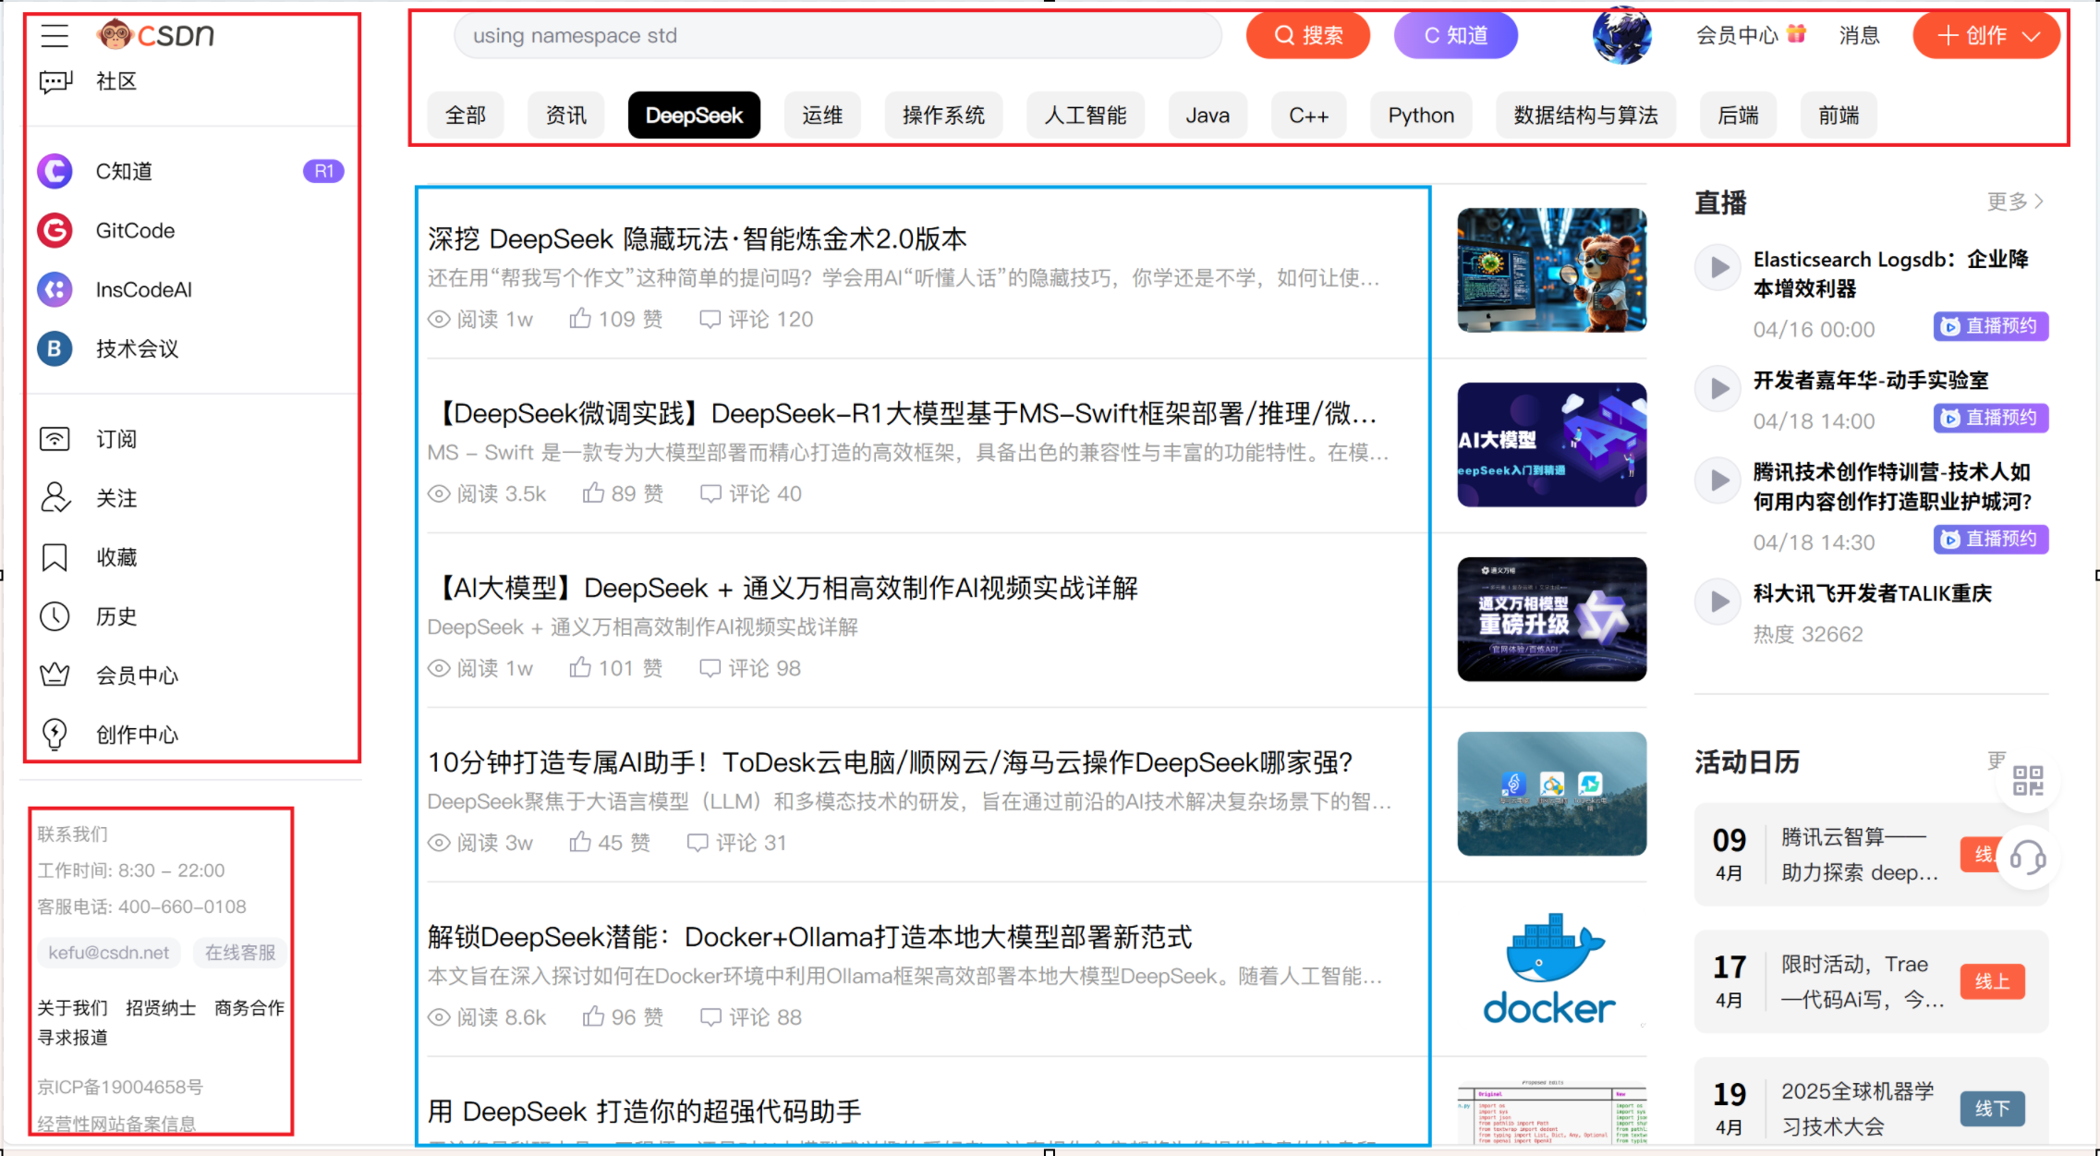Open the hamburger menu icon
The width and height of the screenshot is (2100, 1156).
click(55, 36)
